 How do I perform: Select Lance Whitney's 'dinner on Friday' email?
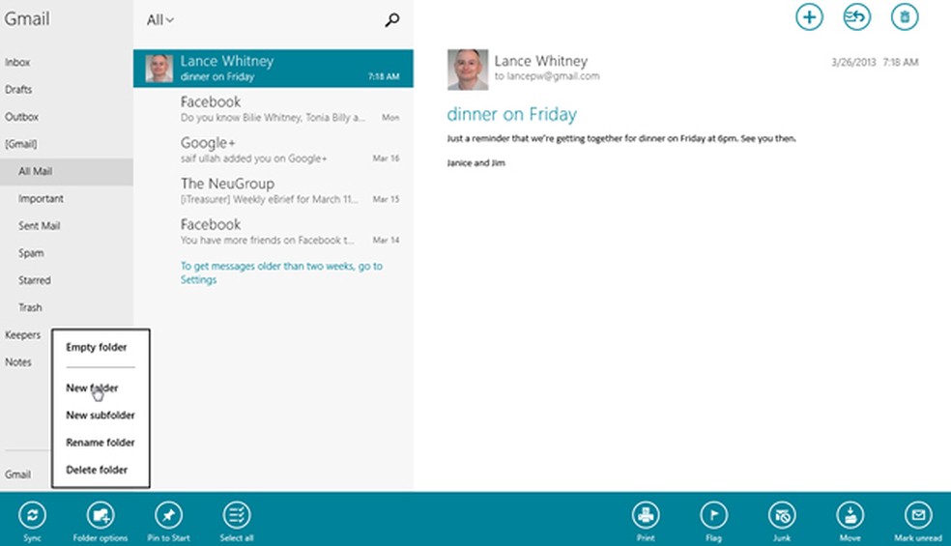click(274, 68)
